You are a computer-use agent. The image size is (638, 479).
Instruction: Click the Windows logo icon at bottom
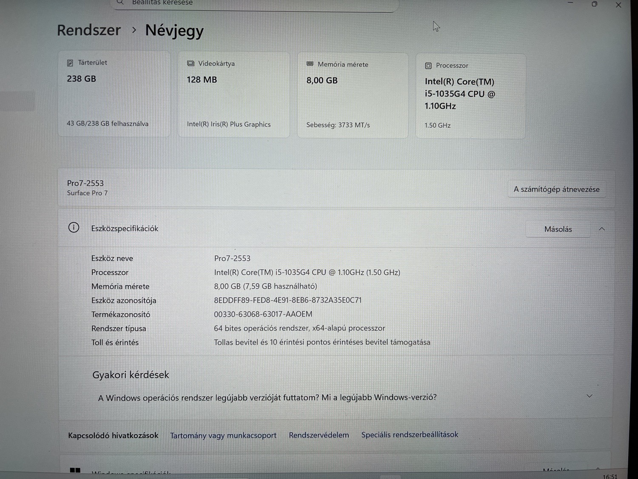75,470
